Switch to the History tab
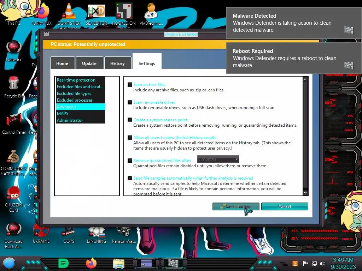362x271 pixels. (x=117, y=63)
